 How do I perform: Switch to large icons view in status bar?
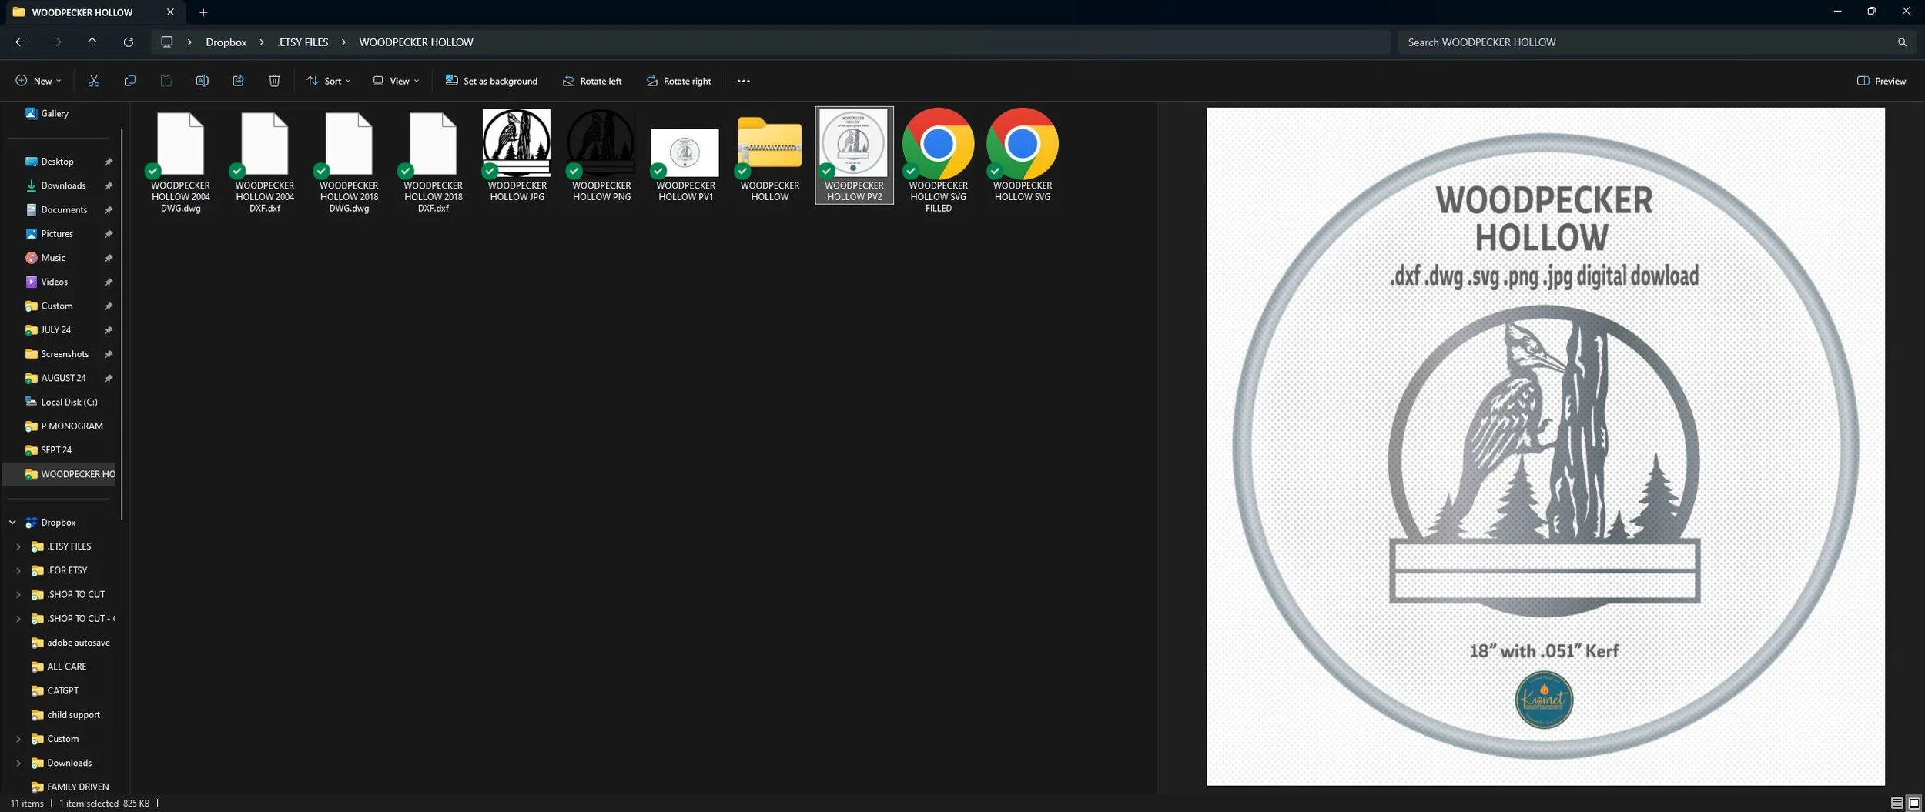point(1913,803)
